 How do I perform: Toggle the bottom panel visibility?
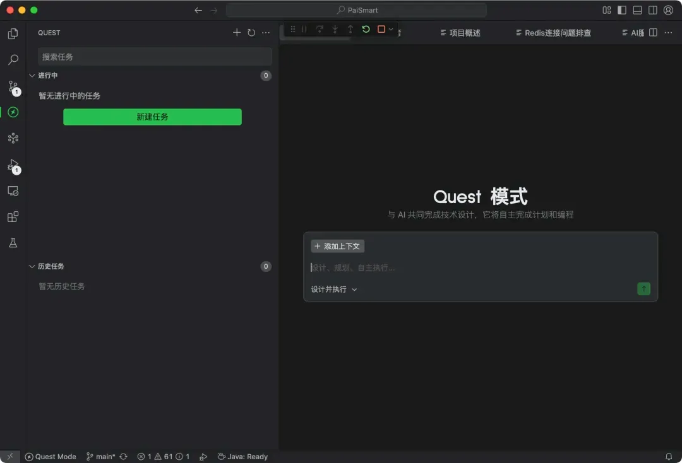637,10
